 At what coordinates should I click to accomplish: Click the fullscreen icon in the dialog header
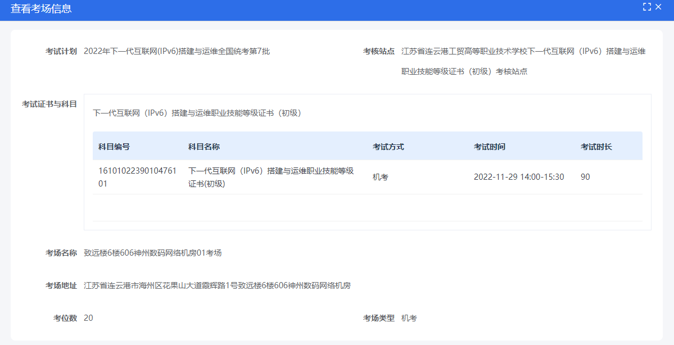pos(646,7)
